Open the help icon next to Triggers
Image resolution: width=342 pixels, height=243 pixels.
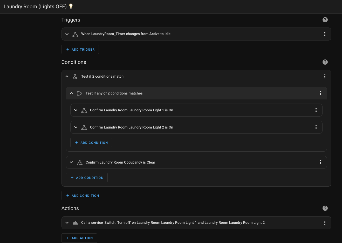(x=325, y=19)
